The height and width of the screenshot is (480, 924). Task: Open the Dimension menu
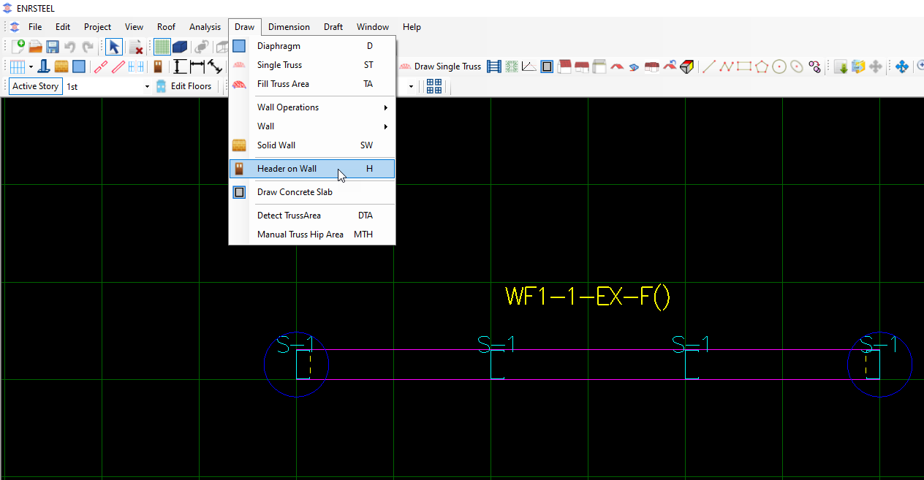tap(289, 27)
